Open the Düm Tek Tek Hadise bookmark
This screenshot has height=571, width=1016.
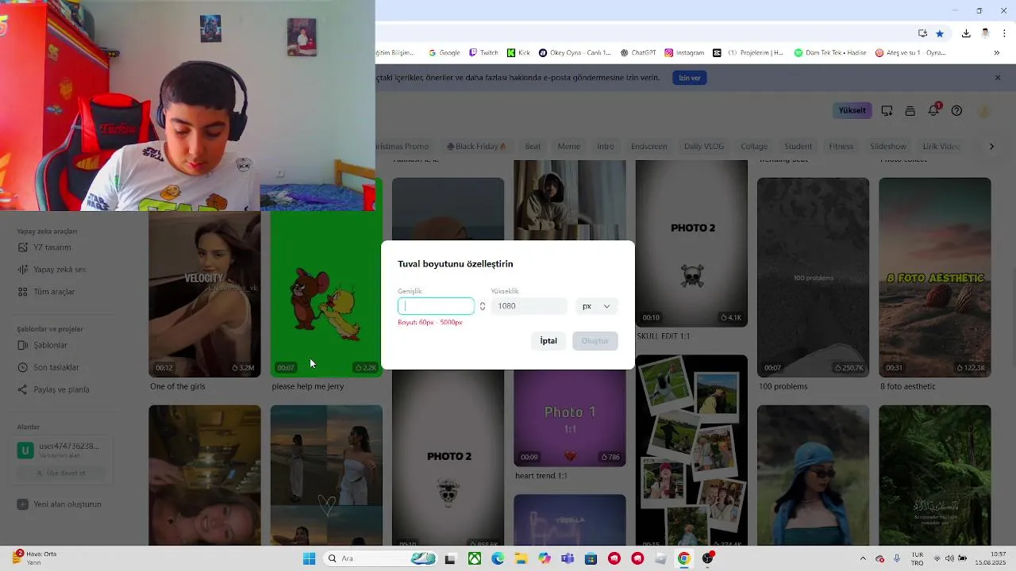click(x=831, y=52)
